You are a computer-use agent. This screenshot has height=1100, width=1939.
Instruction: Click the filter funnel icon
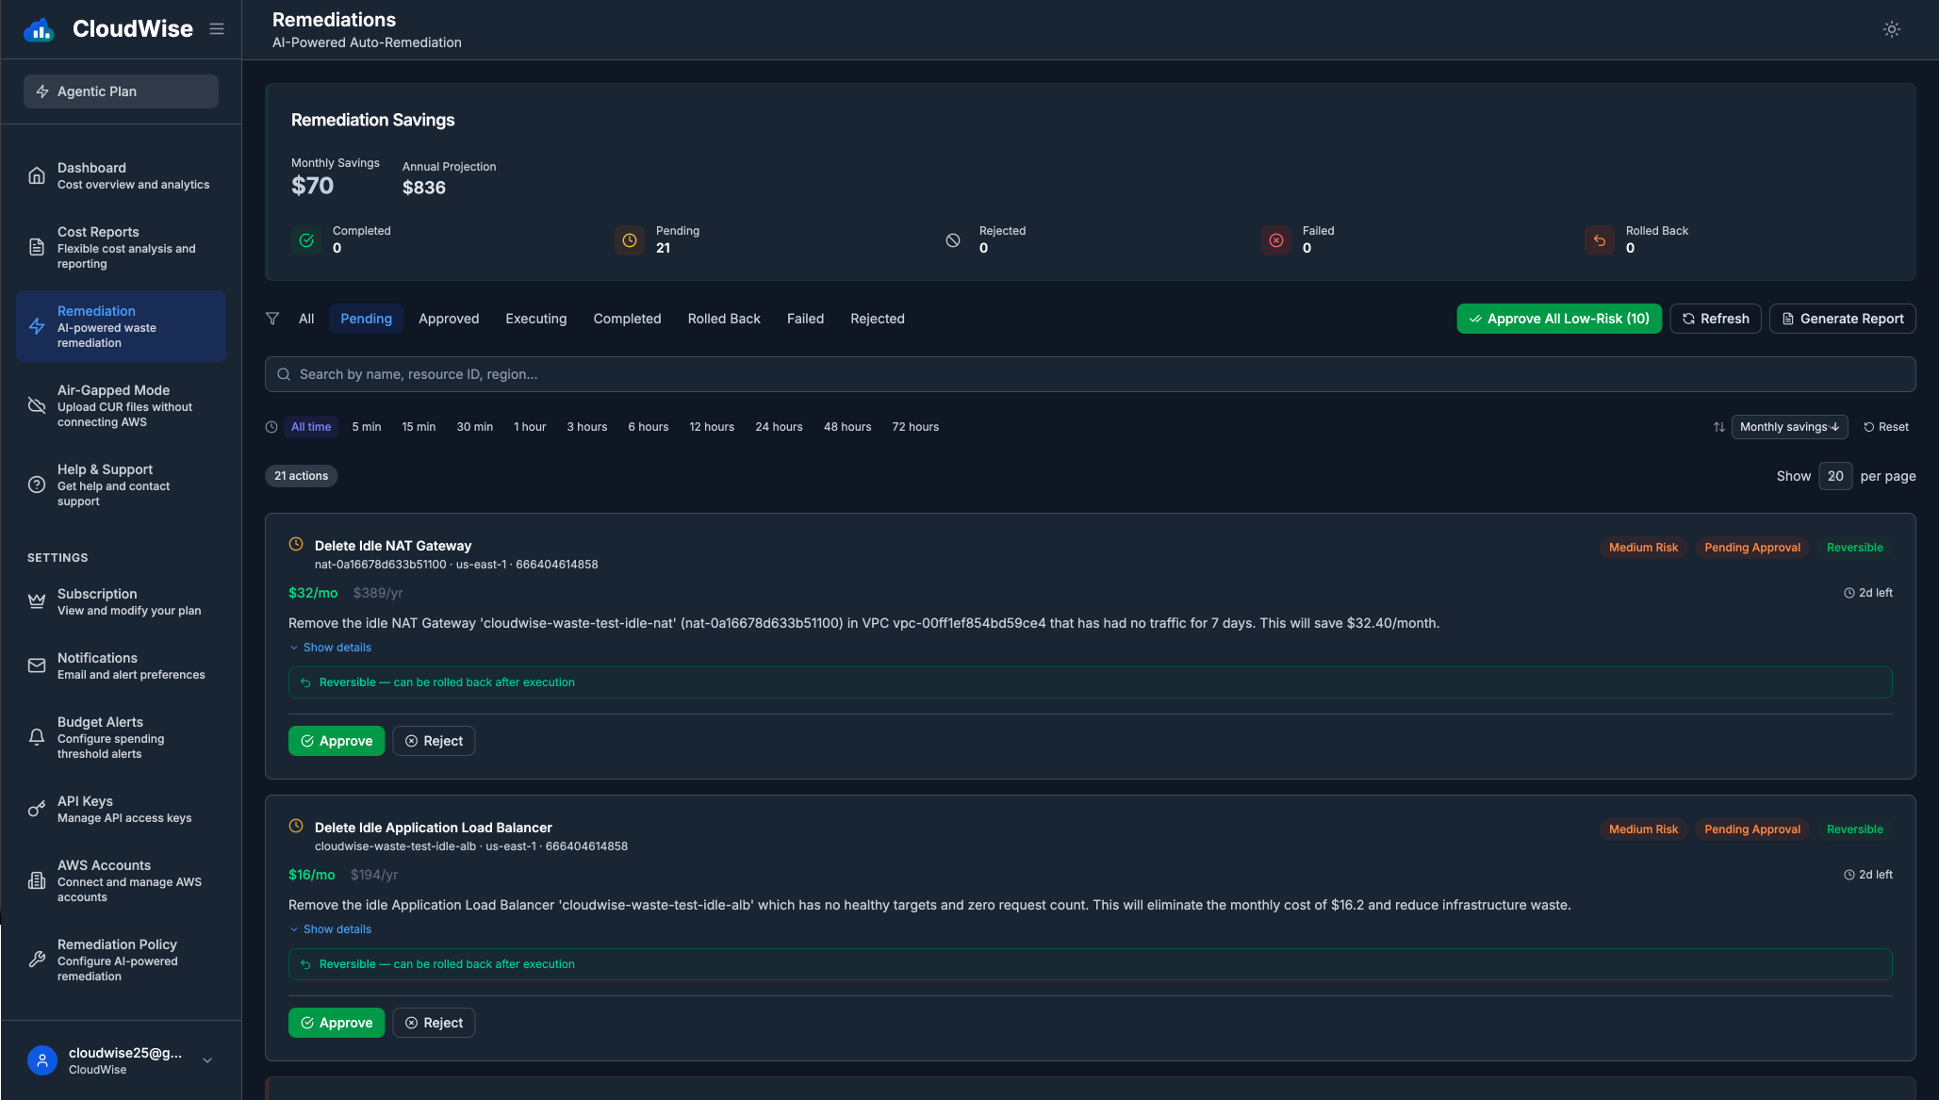(x=272, y=319)
